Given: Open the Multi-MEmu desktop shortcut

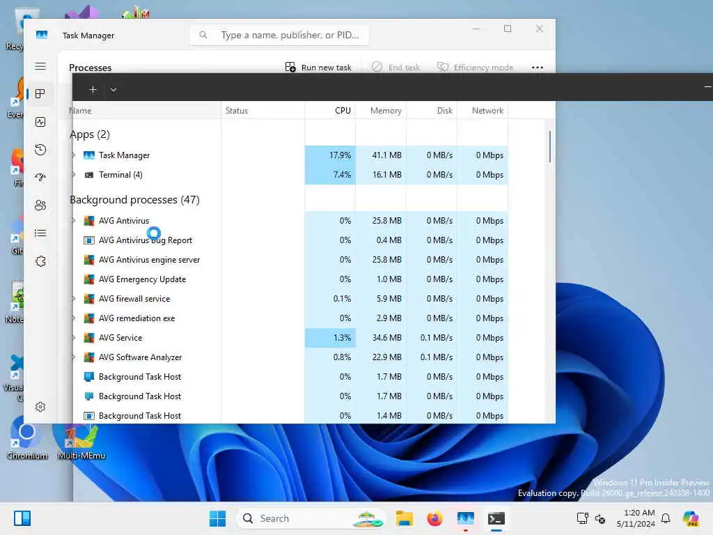Looking at the screenshot, I should [81, 441].
